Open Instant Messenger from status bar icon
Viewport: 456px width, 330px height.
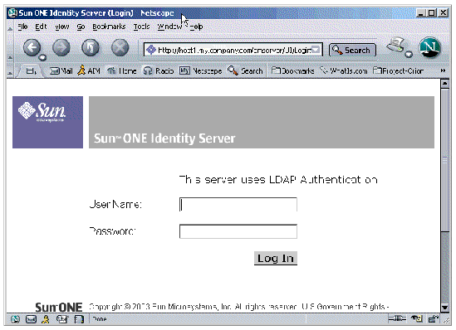pyautogui.click(x=46, y=319)
